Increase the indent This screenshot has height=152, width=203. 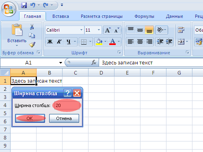click(x=169, y=42)
